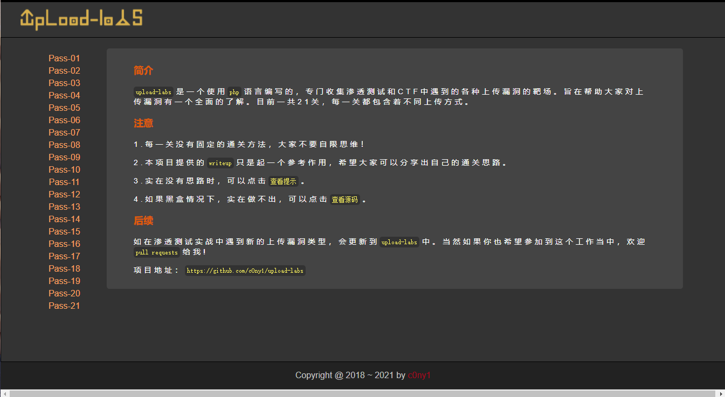Click the c0ny1 author link in footer
This screenshot has width=725, height=397.
coord(419,375)
